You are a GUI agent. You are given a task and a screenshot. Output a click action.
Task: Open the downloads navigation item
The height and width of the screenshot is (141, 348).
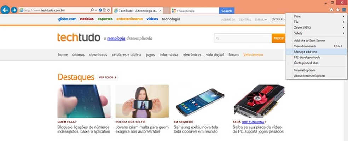[x=98, y=55]
